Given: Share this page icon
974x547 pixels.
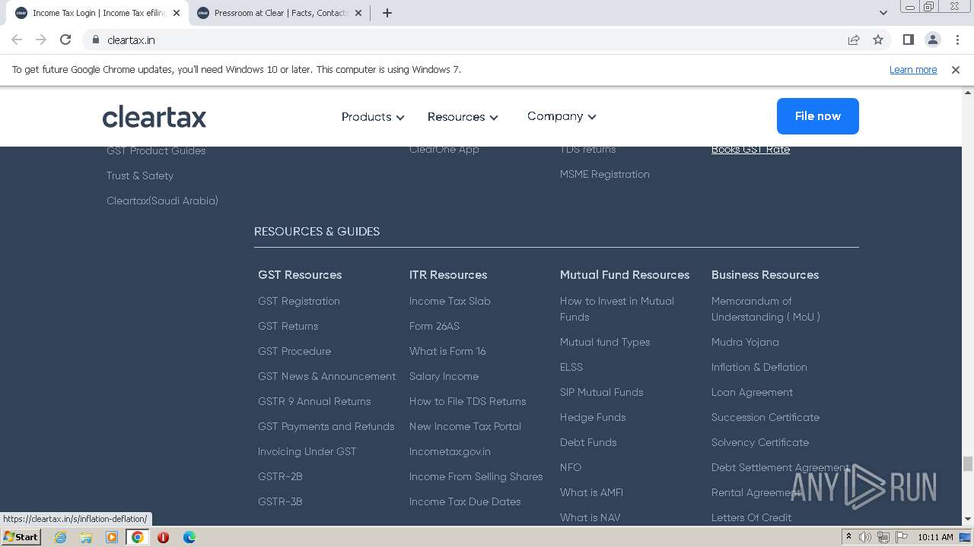Looking at the screenshot, I should tap(854, 40).
